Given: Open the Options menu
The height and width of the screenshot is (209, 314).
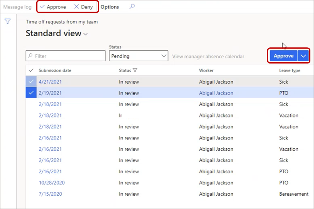Looking at the screenshot, I should pyautogui.click(x=109, y=7).
